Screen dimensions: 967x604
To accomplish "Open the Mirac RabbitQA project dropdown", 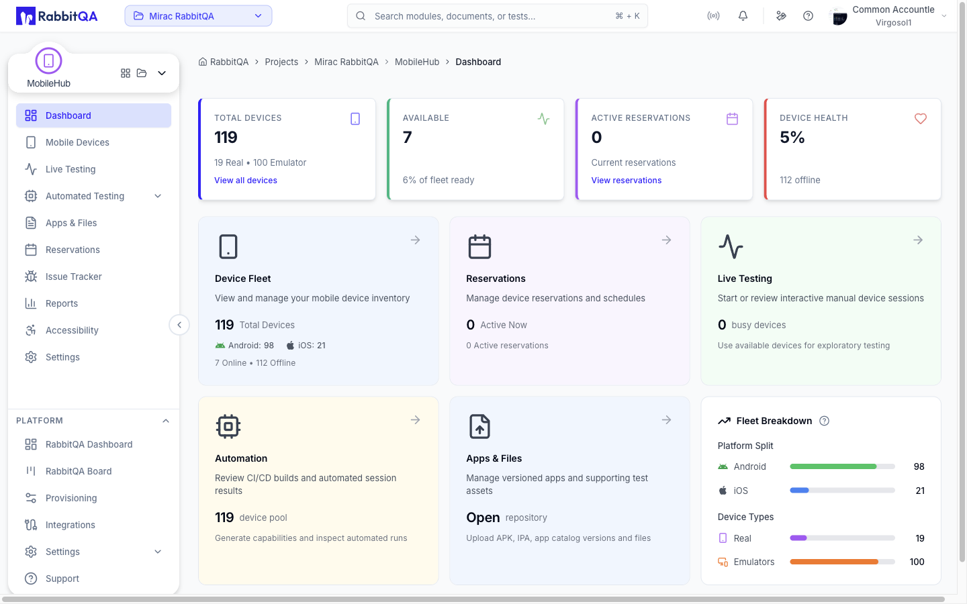I will tap(198, 16).
